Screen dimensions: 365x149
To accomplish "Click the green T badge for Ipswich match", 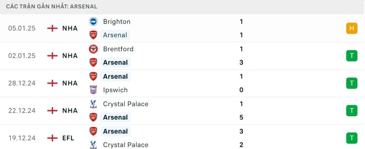I will tap(351, 83).
